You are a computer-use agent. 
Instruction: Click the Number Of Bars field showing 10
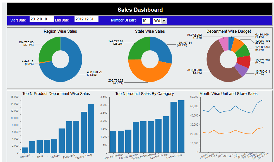[146, 21]
